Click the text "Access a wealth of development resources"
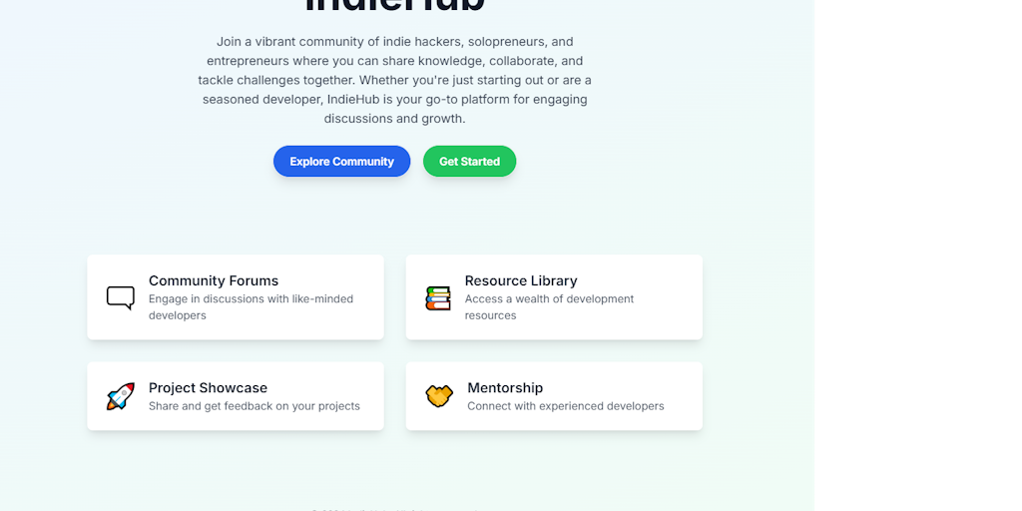This screenshot has height=511, width=1022. pyautogui.click(x=550, y=307)
